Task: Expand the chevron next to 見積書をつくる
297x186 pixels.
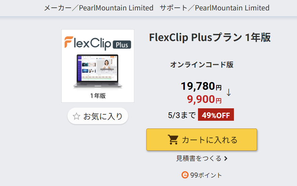Action: [226, 158]
